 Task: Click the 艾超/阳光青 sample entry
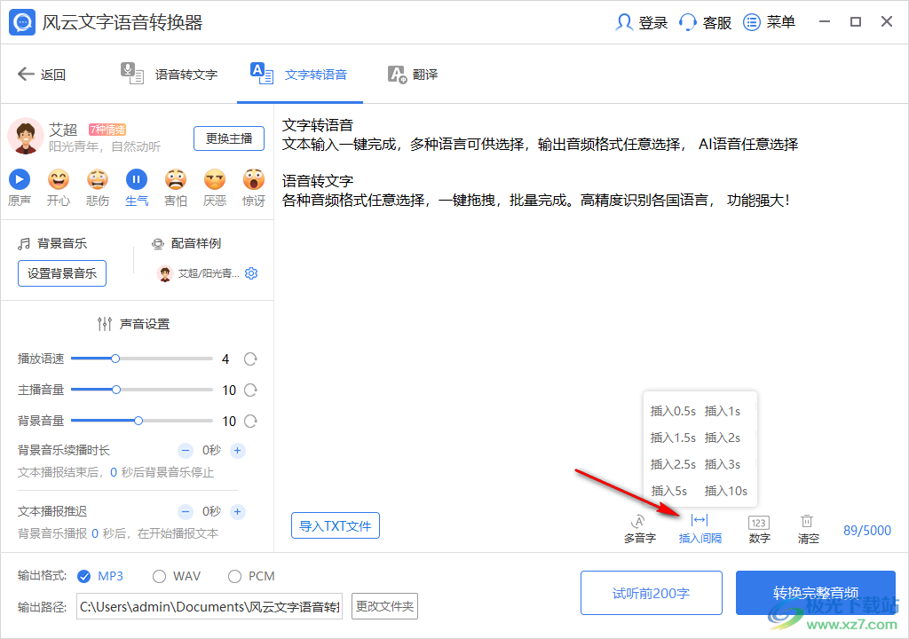click(199, 273)
